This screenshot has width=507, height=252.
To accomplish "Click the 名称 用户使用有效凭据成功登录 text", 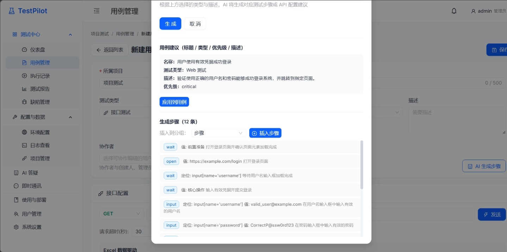I will coord(198,62).
